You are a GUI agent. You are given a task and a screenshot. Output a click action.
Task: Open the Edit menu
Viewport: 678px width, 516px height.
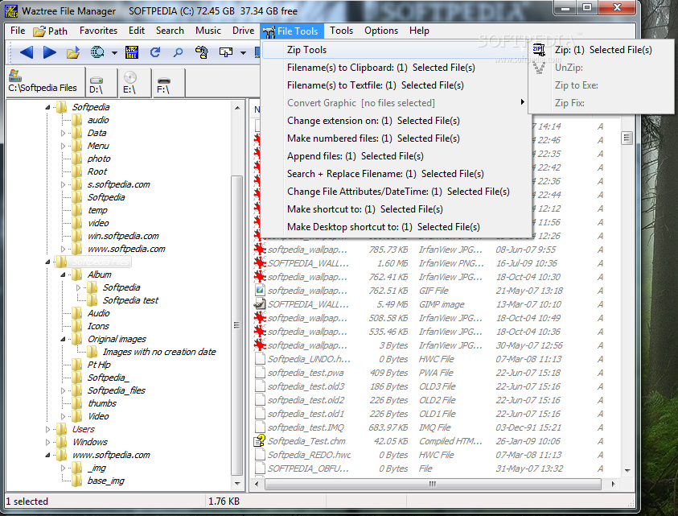point(137,31)
